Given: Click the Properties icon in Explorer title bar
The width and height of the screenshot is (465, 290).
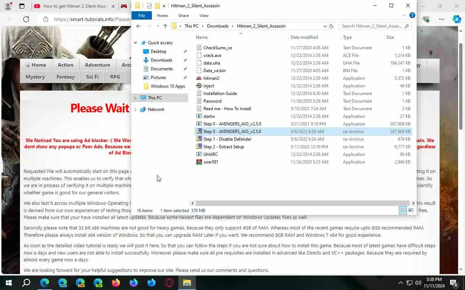Looking at the screenshot, I should (x=149, y=6).
